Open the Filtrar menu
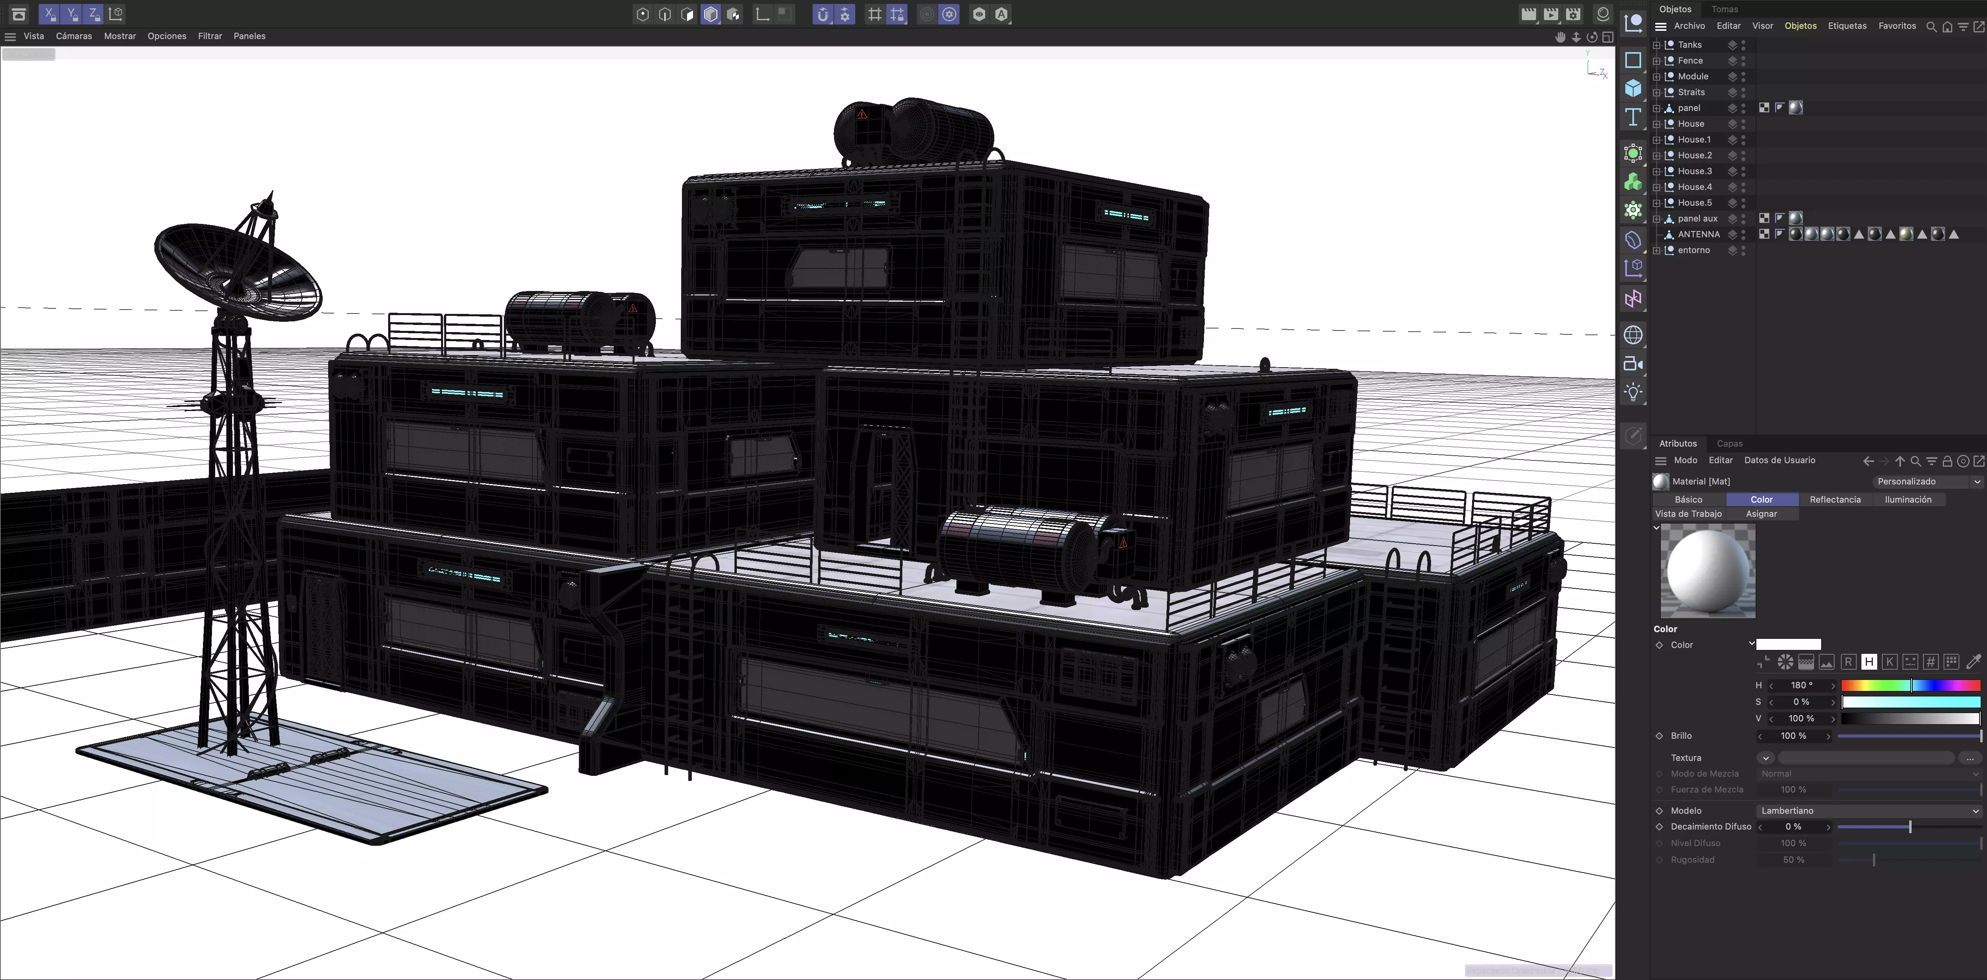This screenshot has width=1987, height=980. tap(210, 36)
